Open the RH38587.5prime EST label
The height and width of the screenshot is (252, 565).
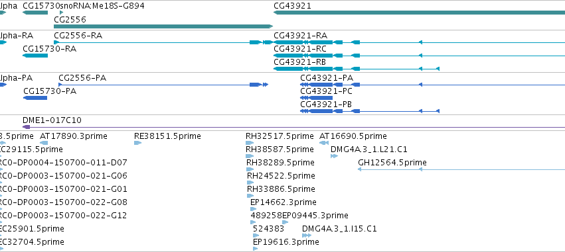point(280,149)
